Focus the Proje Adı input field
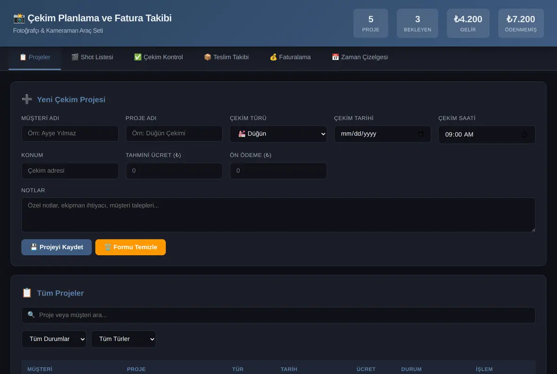This screenshot has width=557, height=374. (x=174, y=134)
